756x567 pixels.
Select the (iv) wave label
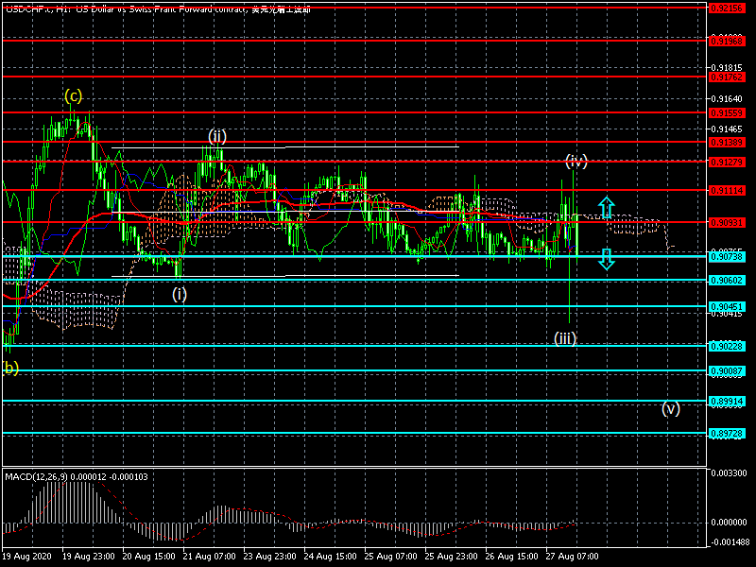pyautogui.click(x=576, y=161)
